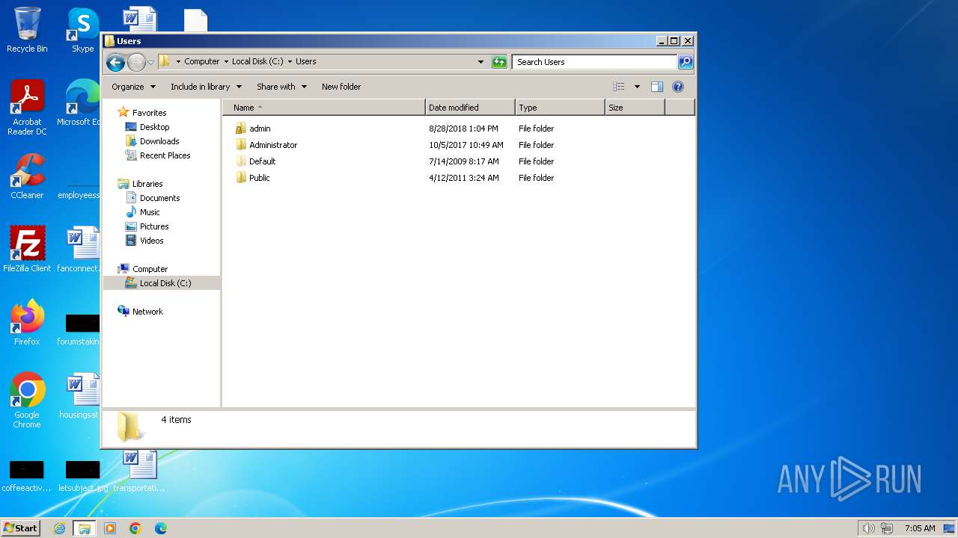The image size is (958, 538).
Task: Click the 4 items details pane text
Action: click(x=176, y=420)
